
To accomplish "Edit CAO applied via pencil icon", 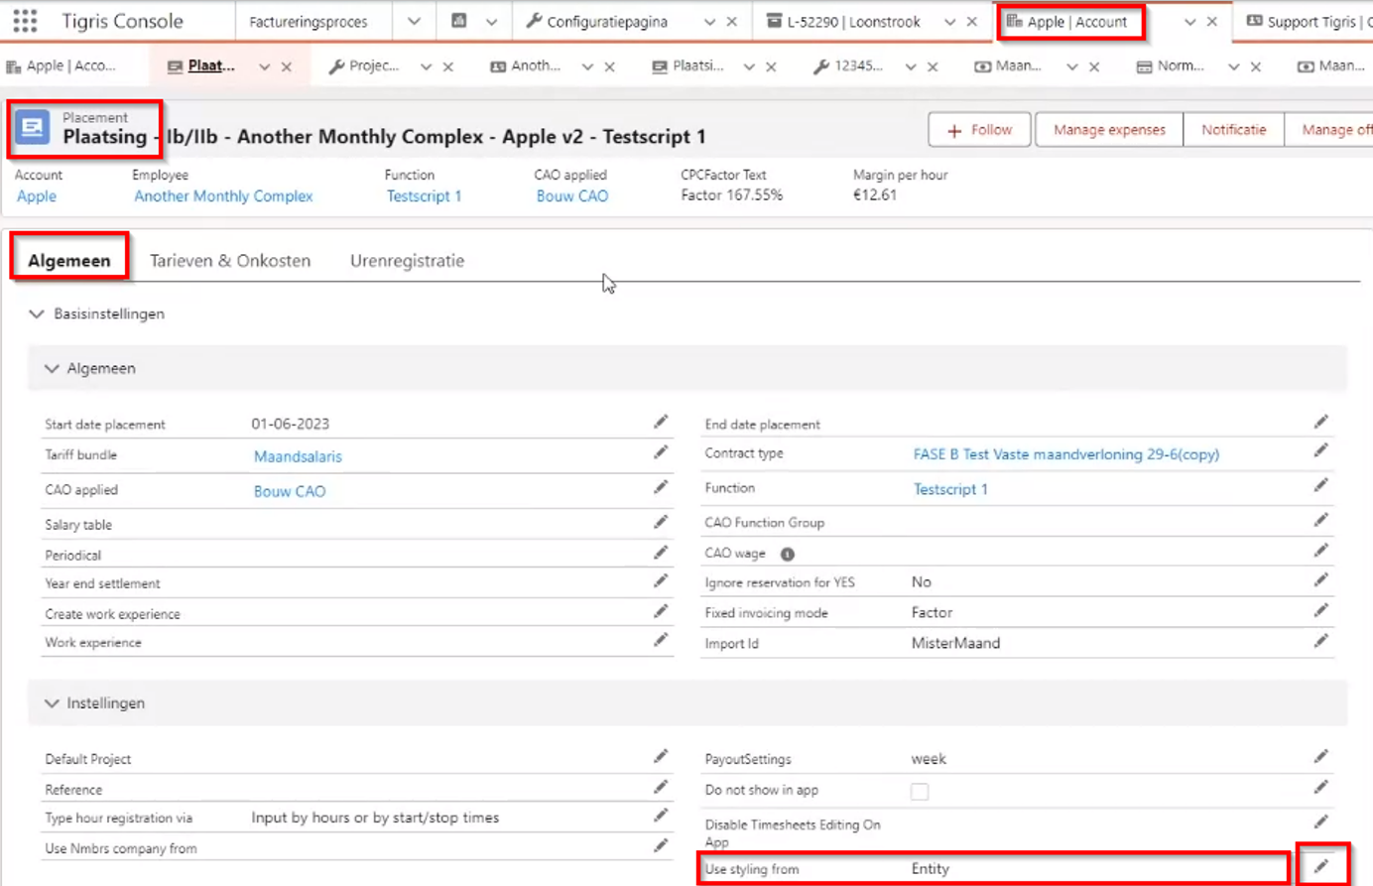I will (661, 487).
